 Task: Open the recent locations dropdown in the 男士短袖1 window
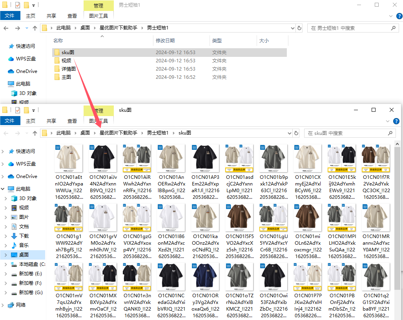(x=27, y=28)
